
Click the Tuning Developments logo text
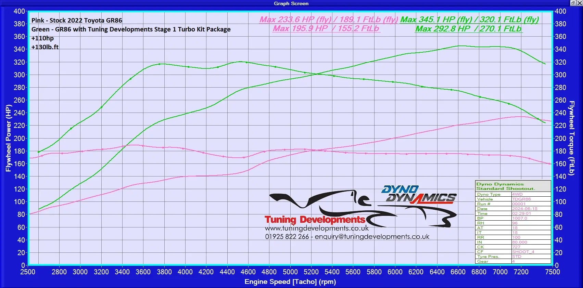click(315, 220)
